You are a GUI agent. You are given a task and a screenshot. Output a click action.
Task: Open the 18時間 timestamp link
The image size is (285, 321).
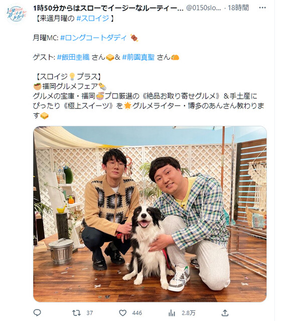(x=238, y=8)
